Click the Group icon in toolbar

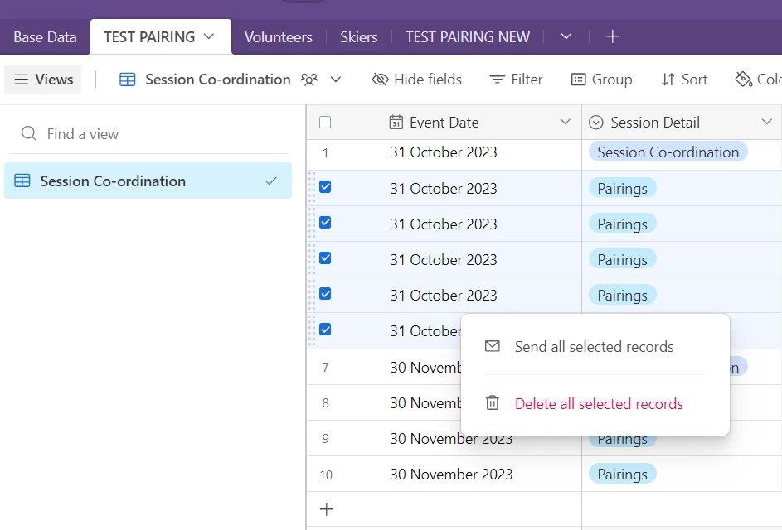[579, 79]
